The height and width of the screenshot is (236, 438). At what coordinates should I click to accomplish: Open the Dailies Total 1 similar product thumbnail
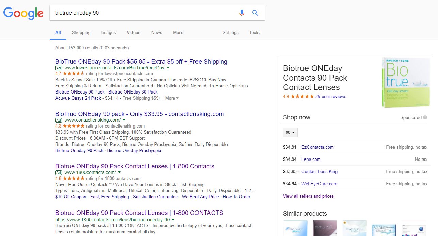click(325, 228)
